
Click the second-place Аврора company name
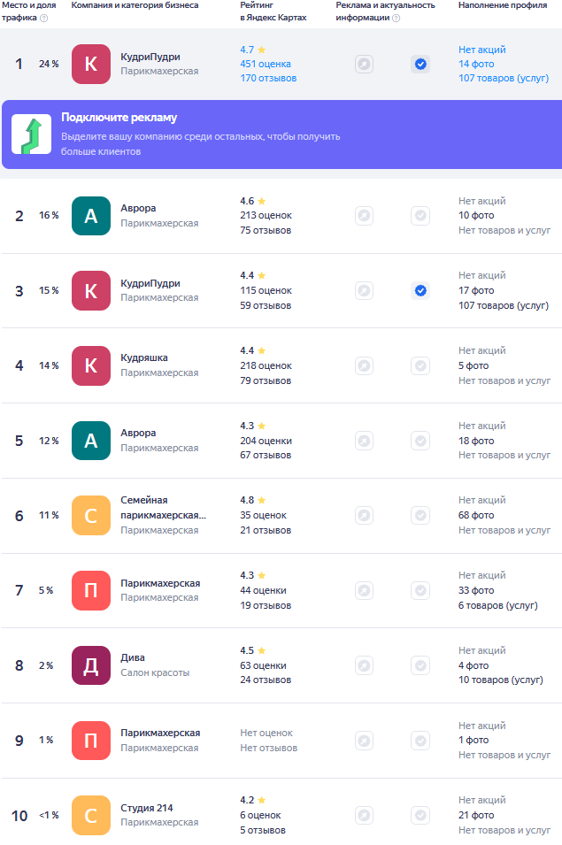pos(138,208)
